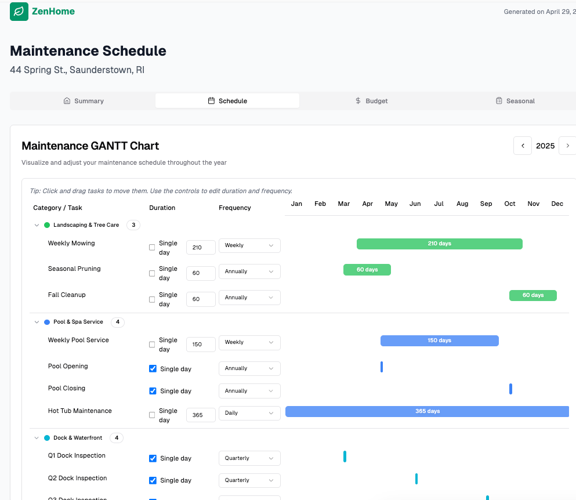This screenshot has height=500, width=576.
Task: Toggle Single day for Hot Tub Maintenance
Action: pos(152,415)
